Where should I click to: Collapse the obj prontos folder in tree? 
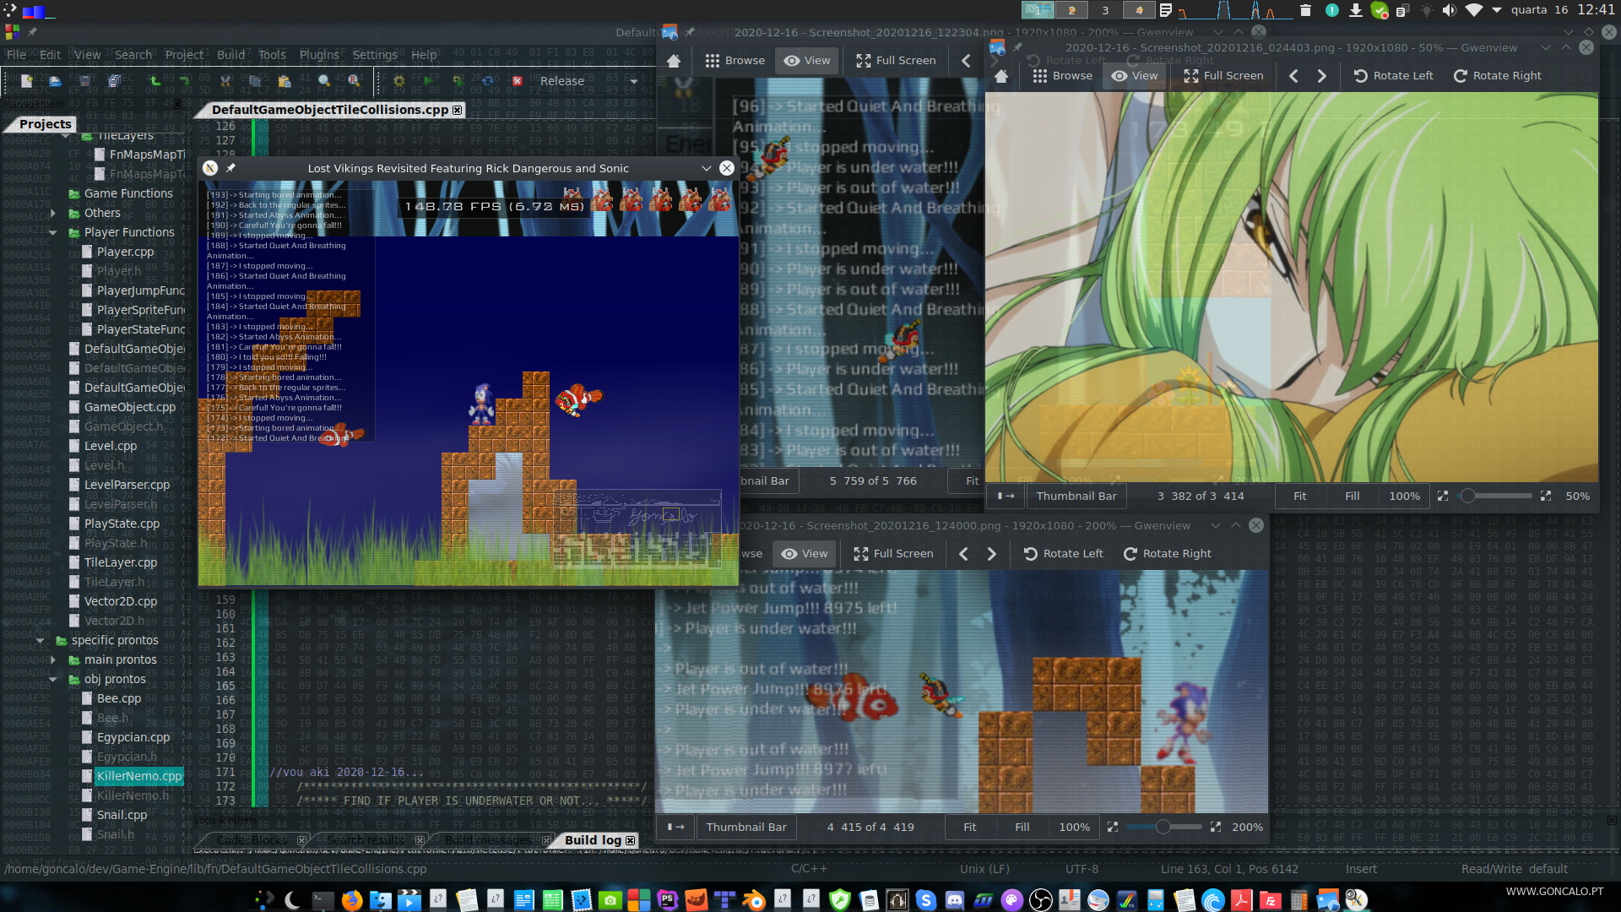53,679
